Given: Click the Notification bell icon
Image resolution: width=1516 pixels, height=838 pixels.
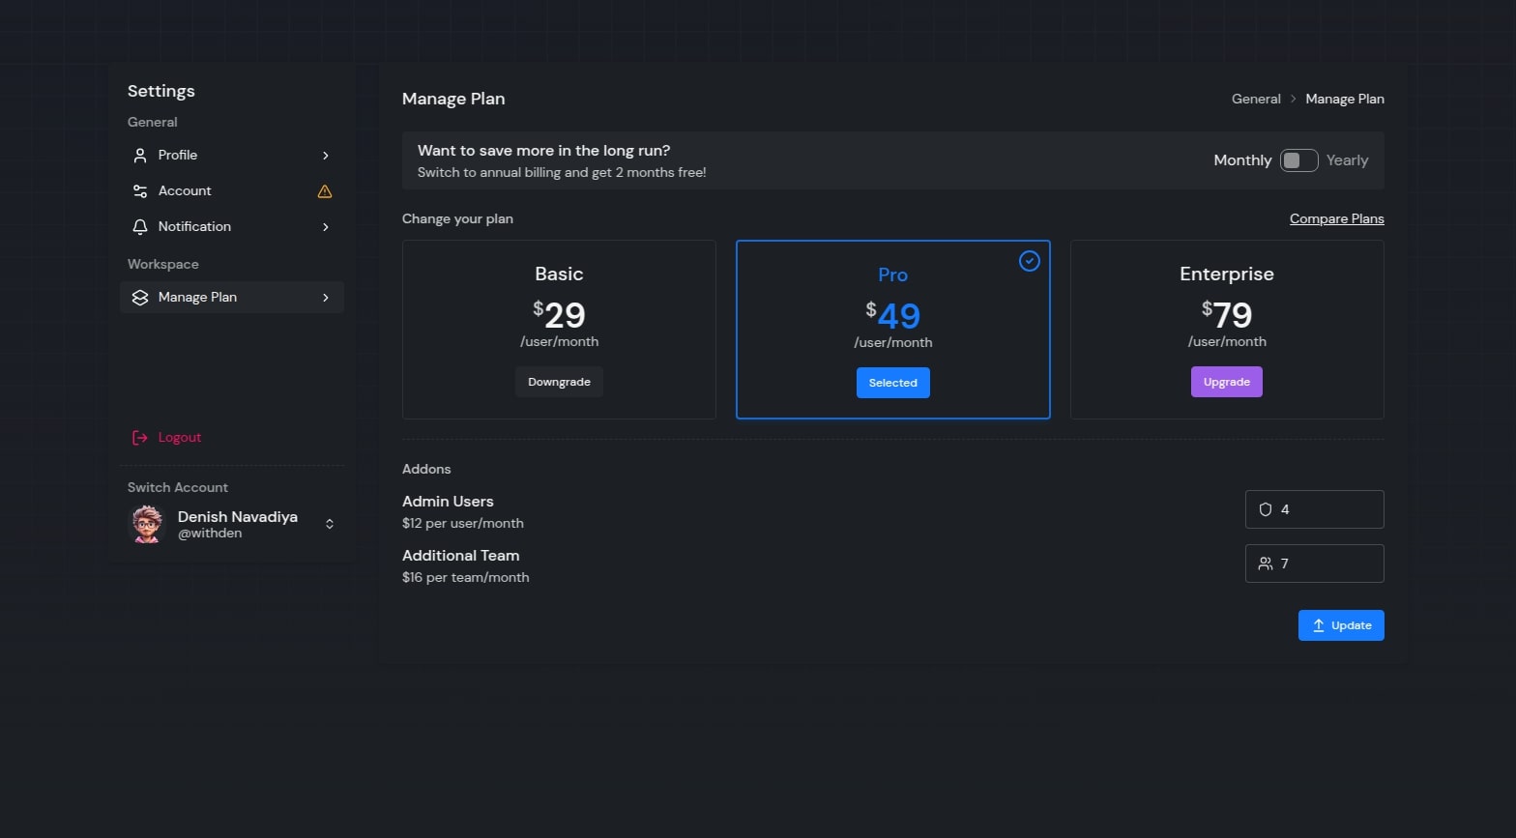Looking at the screenshot, I should [140, 227].
